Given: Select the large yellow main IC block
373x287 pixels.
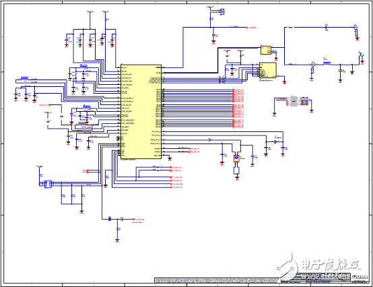Looking at the screenshot, I should pyautogui.click(x=141, y=112).
